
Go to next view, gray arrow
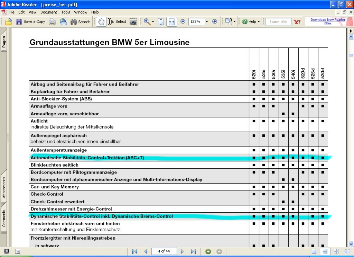219,251
